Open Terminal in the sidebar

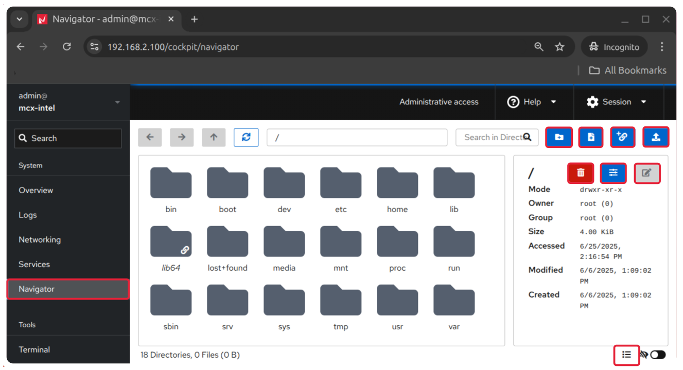(34, 349)
